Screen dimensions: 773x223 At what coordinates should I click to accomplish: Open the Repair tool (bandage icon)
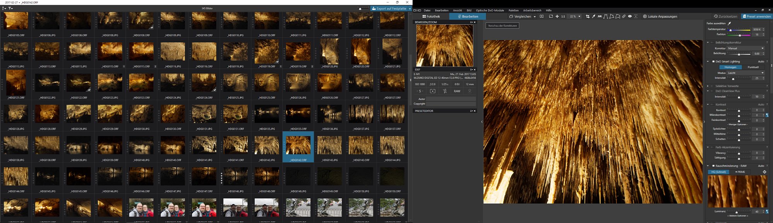click(x=623, y=17)
